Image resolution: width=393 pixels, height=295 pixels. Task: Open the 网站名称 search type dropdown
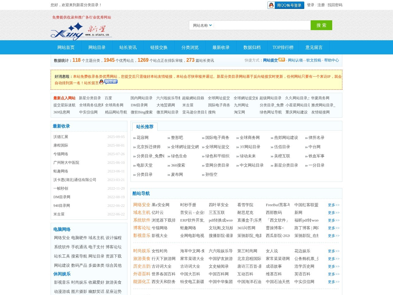coord(202,26)
